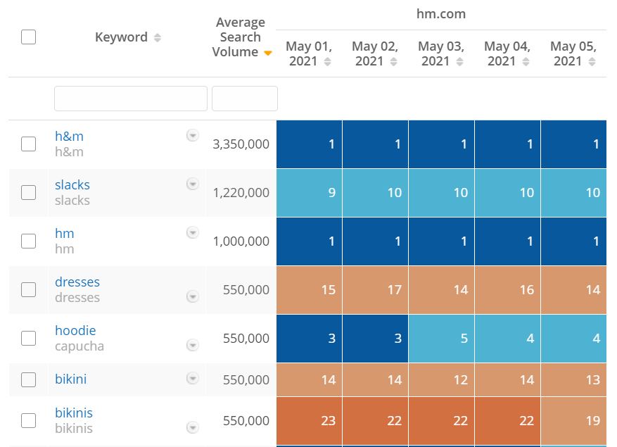Sort by Average Search Volume arrow

coord(268,53)
